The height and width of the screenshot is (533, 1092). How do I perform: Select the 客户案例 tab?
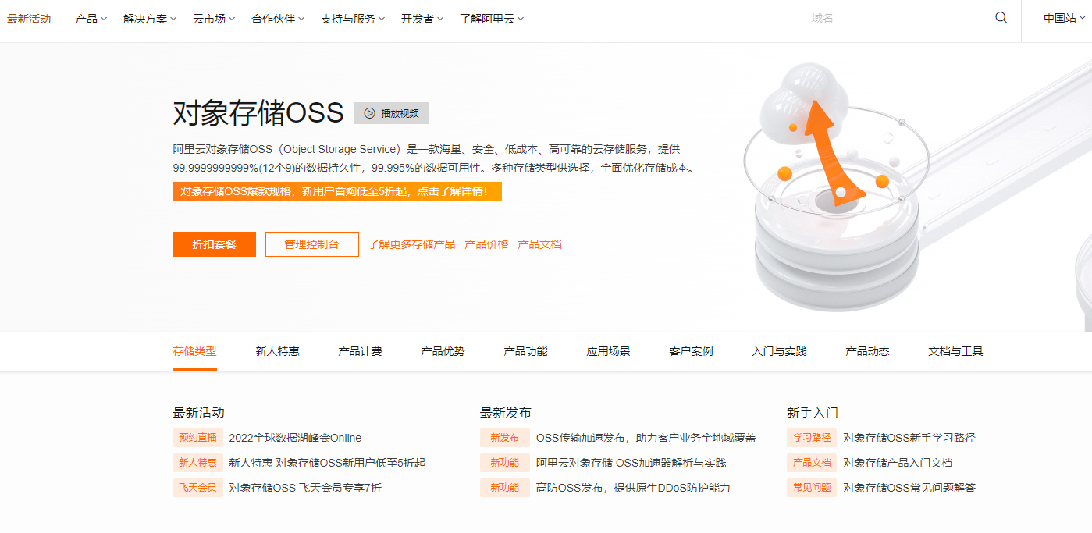(x=691, y=351)
